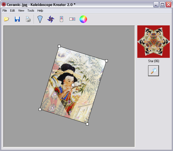Open the Tools menu
Screen dimensions: 173x151
click(31, 11)
